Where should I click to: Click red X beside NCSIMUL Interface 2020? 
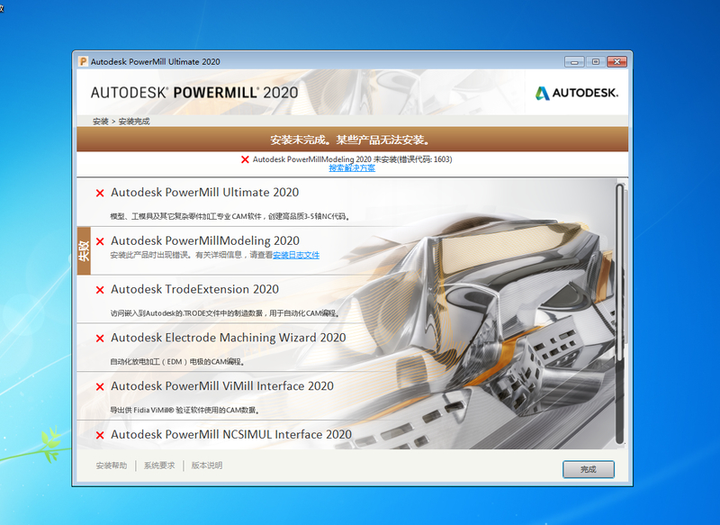[100, 435]
